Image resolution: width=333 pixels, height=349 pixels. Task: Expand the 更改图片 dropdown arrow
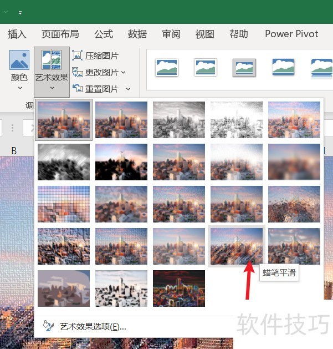[x=124, y=72]
